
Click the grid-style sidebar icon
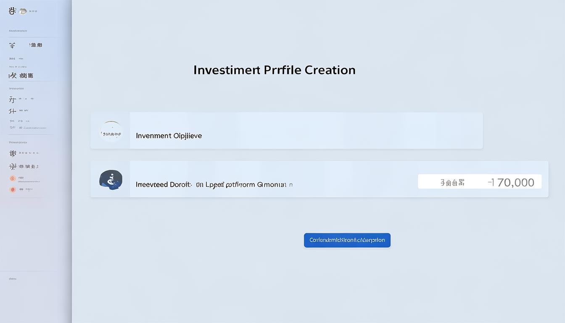click(13, 153)
